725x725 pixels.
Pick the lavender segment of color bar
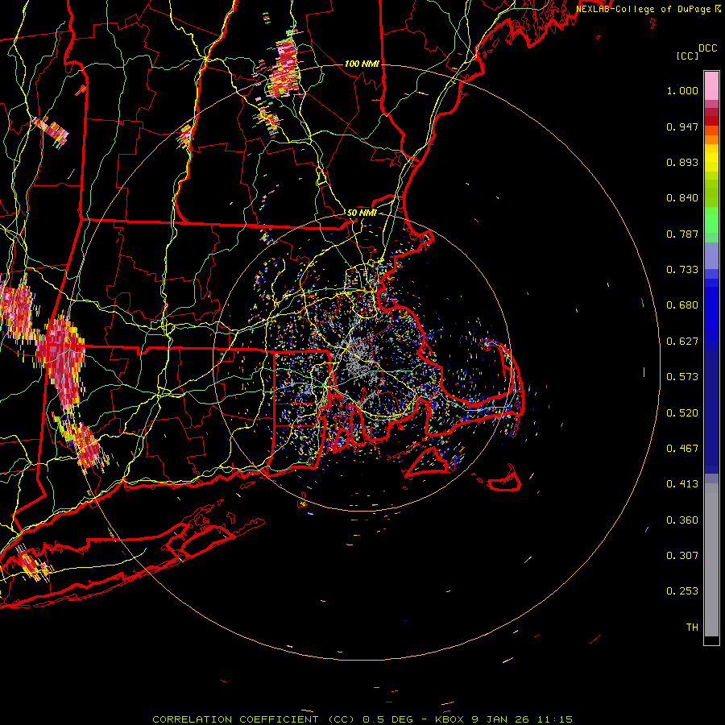[711, 255]
